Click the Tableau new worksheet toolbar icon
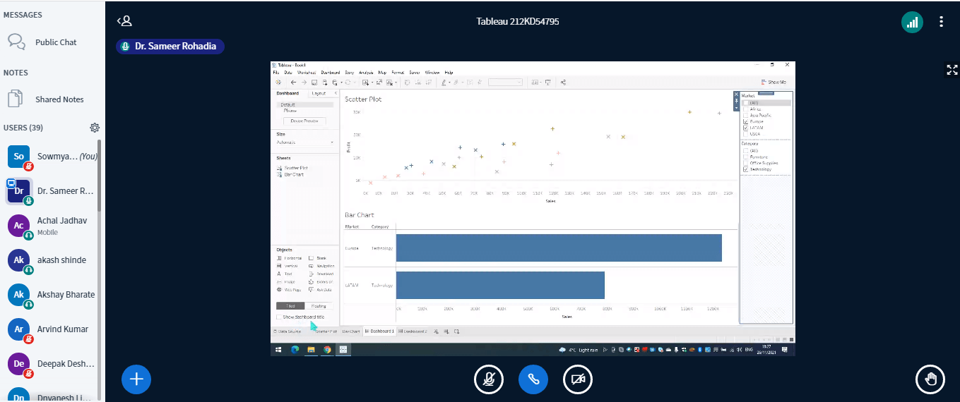 (x=365, y=83)
